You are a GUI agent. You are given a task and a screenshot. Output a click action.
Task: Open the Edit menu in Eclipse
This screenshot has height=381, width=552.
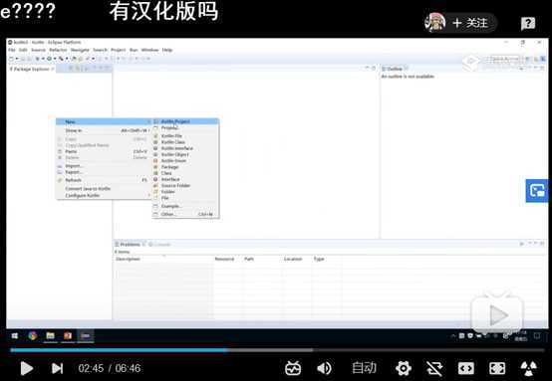pos(23,50)
